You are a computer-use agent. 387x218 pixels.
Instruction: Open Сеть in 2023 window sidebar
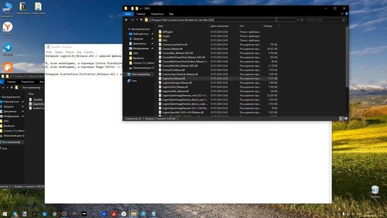coord(134,81)
